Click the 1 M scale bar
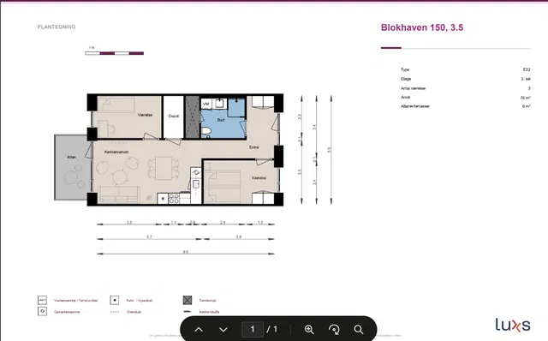Image resolution: width=548 pixels, height=341 pixels. click(114, 53)
